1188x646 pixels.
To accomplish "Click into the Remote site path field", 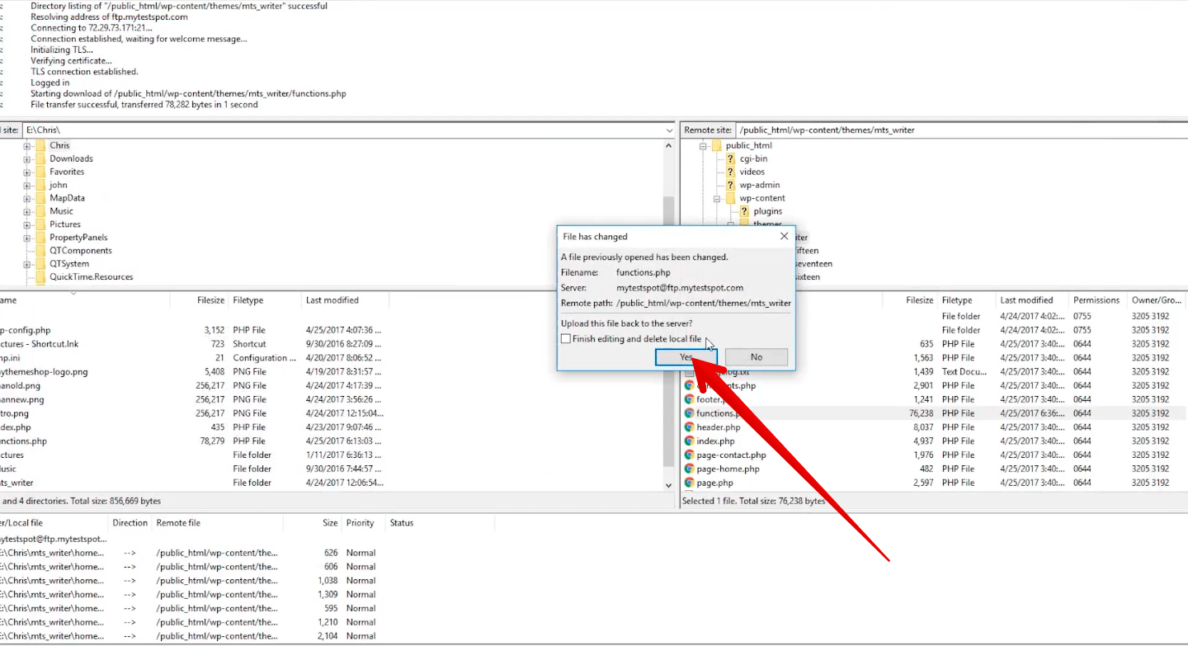I will point(961,130).
